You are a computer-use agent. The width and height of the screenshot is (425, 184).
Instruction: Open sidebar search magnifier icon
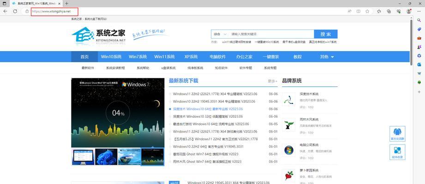[x=419, y=20]
